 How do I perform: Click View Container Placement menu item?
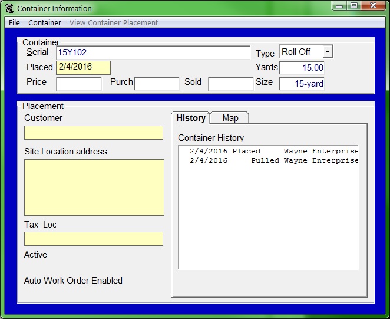pyautogui.click(x=114, y=22)
